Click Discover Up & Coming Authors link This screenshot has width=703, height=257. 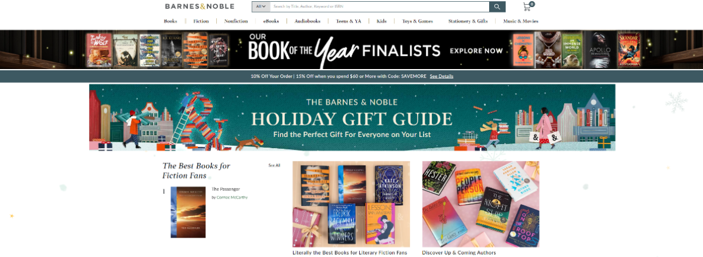(x=459, y=253)
